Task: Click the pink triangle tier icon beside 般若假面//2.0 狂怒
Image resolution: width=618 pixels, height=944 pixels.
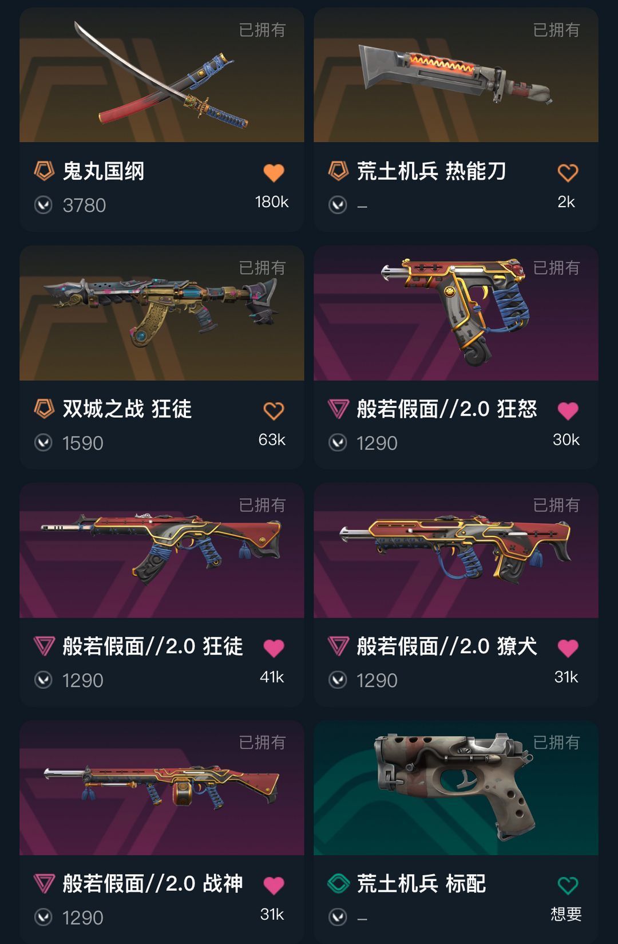Action: point(338,409)
